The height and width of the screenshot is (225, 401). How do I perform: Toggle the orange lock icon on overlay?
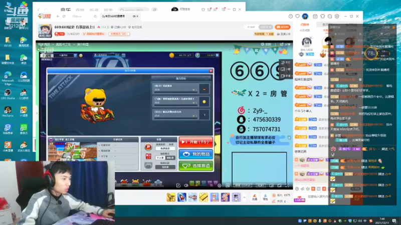click(x=393, y=27)
